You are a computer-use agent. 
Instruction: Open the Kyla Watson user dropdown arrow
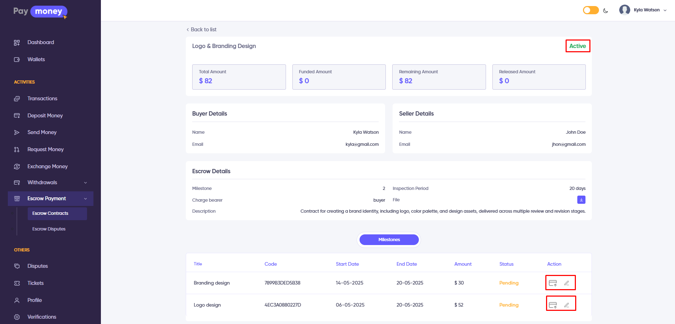(665, 10)
